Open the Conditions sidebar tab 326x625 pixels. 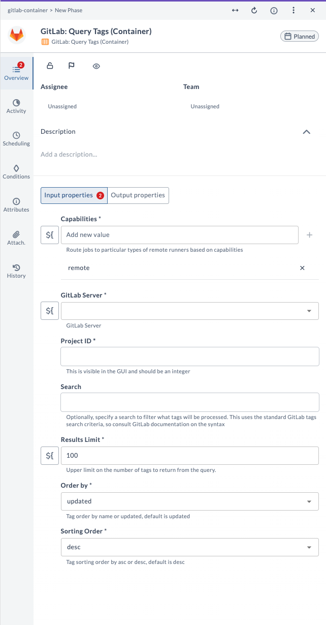coord(16,172)
